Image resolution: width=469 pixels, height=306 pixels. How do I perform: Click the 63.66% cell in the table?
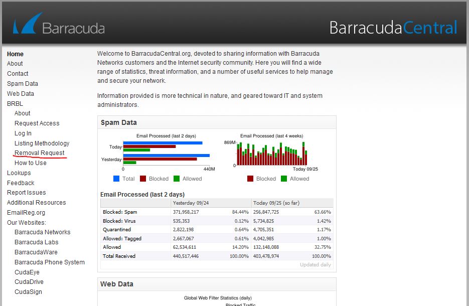[x=323, y=212]
